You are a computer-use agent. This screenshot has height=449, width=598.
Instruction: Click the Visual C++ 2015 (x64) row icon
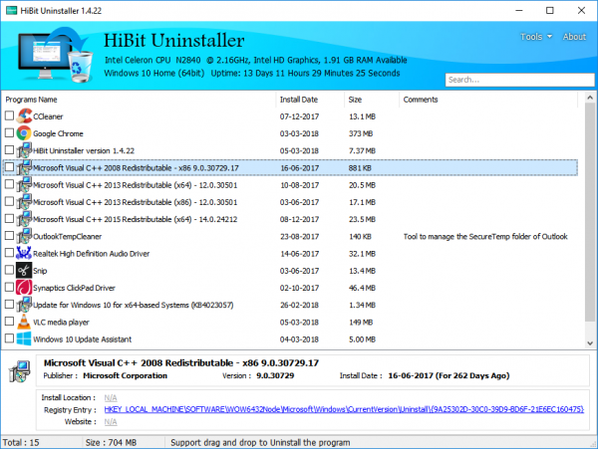(x=24, y=219)
